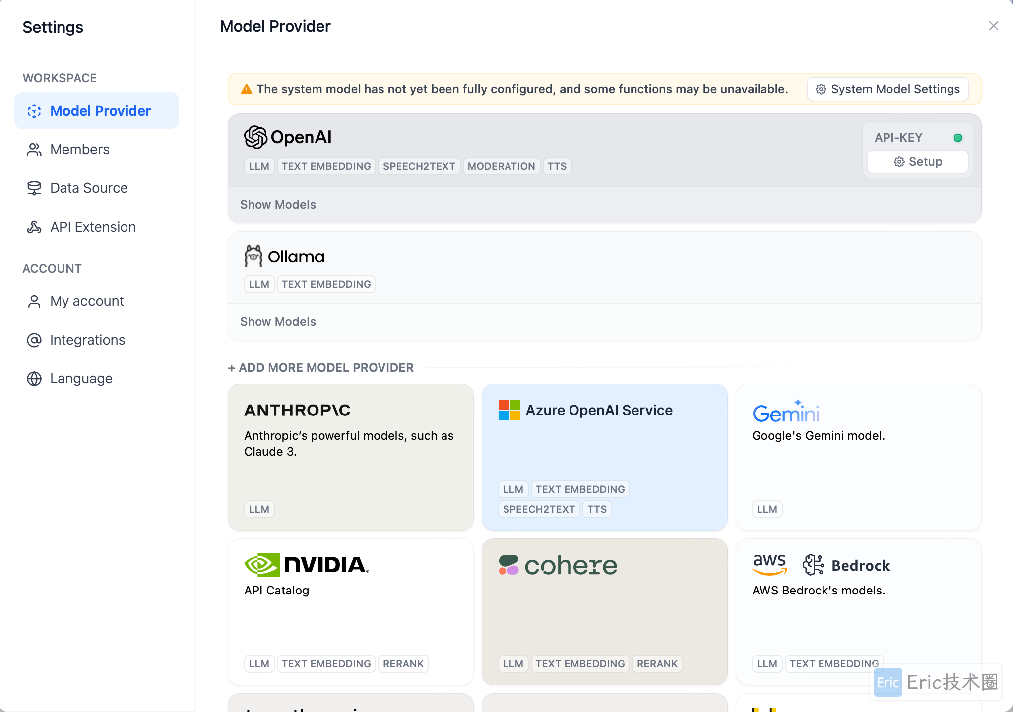Open the Members settings section

pos(97,149)
